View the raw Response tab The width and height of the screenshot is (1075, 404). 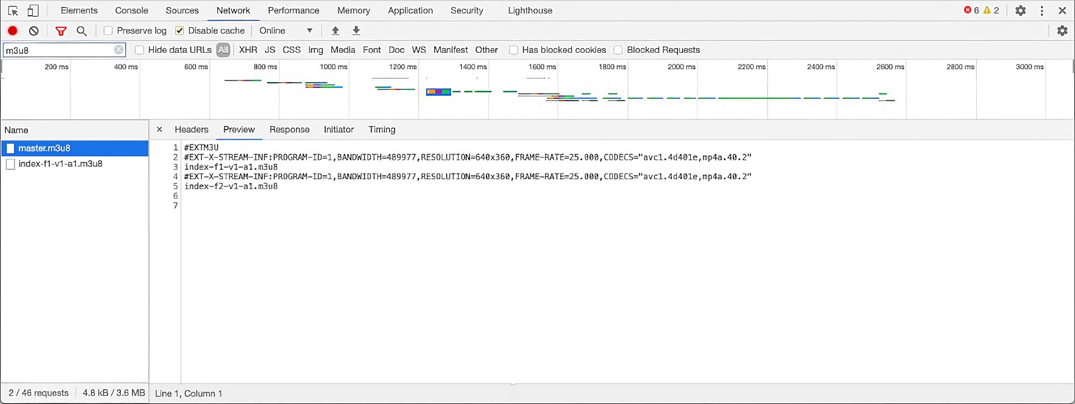pyautogui.click(x=290, y=129)
